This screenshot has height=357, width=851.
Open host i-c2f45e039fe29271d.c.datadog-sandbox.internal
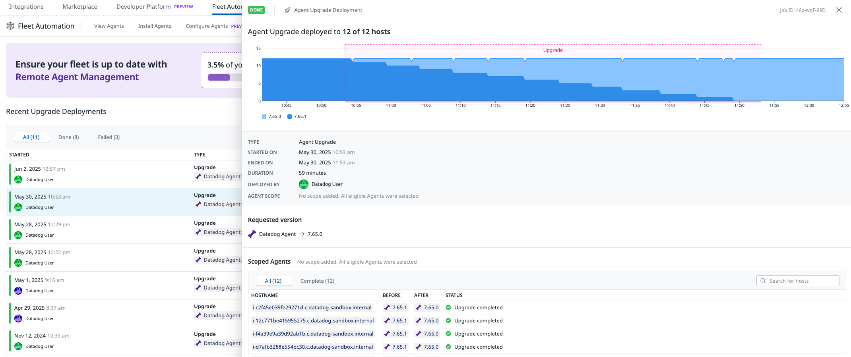coord(312,307)
